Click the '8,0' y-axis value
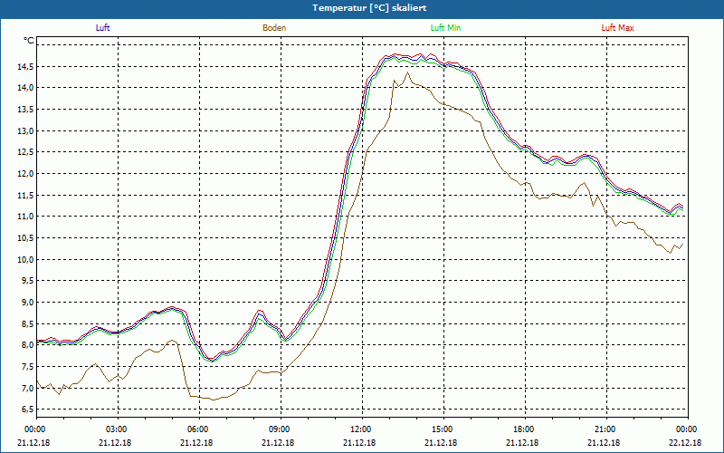Screen dimensions: 724x453 27,345
